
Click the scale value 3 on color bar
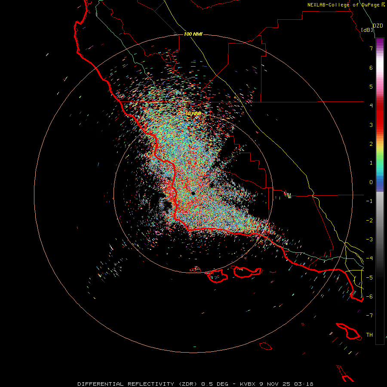click(371, 125)
